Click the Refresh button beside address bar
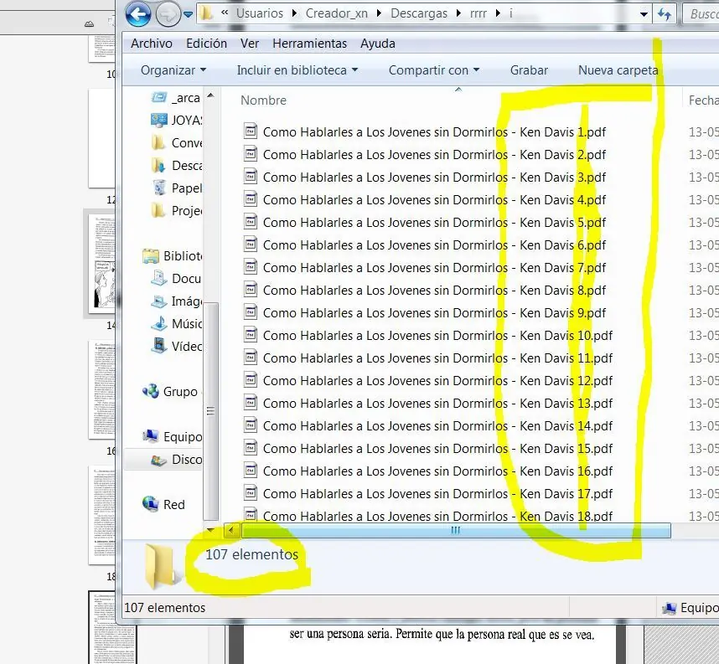Screen dimensions: 719x664 (x=665, y=14)
